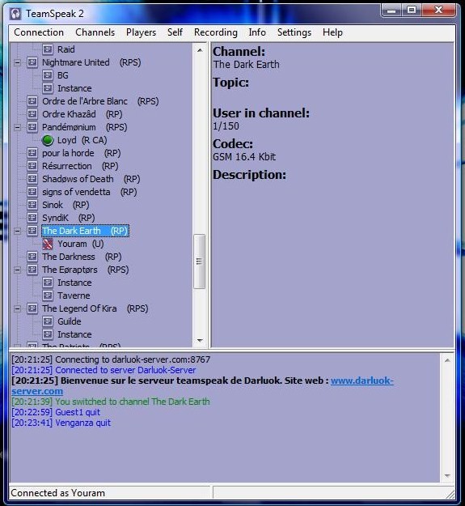Click the Nightmare United channel icon
Viewport: 465px width, 506px height.
pyautogui.click(x=32, y=62)
